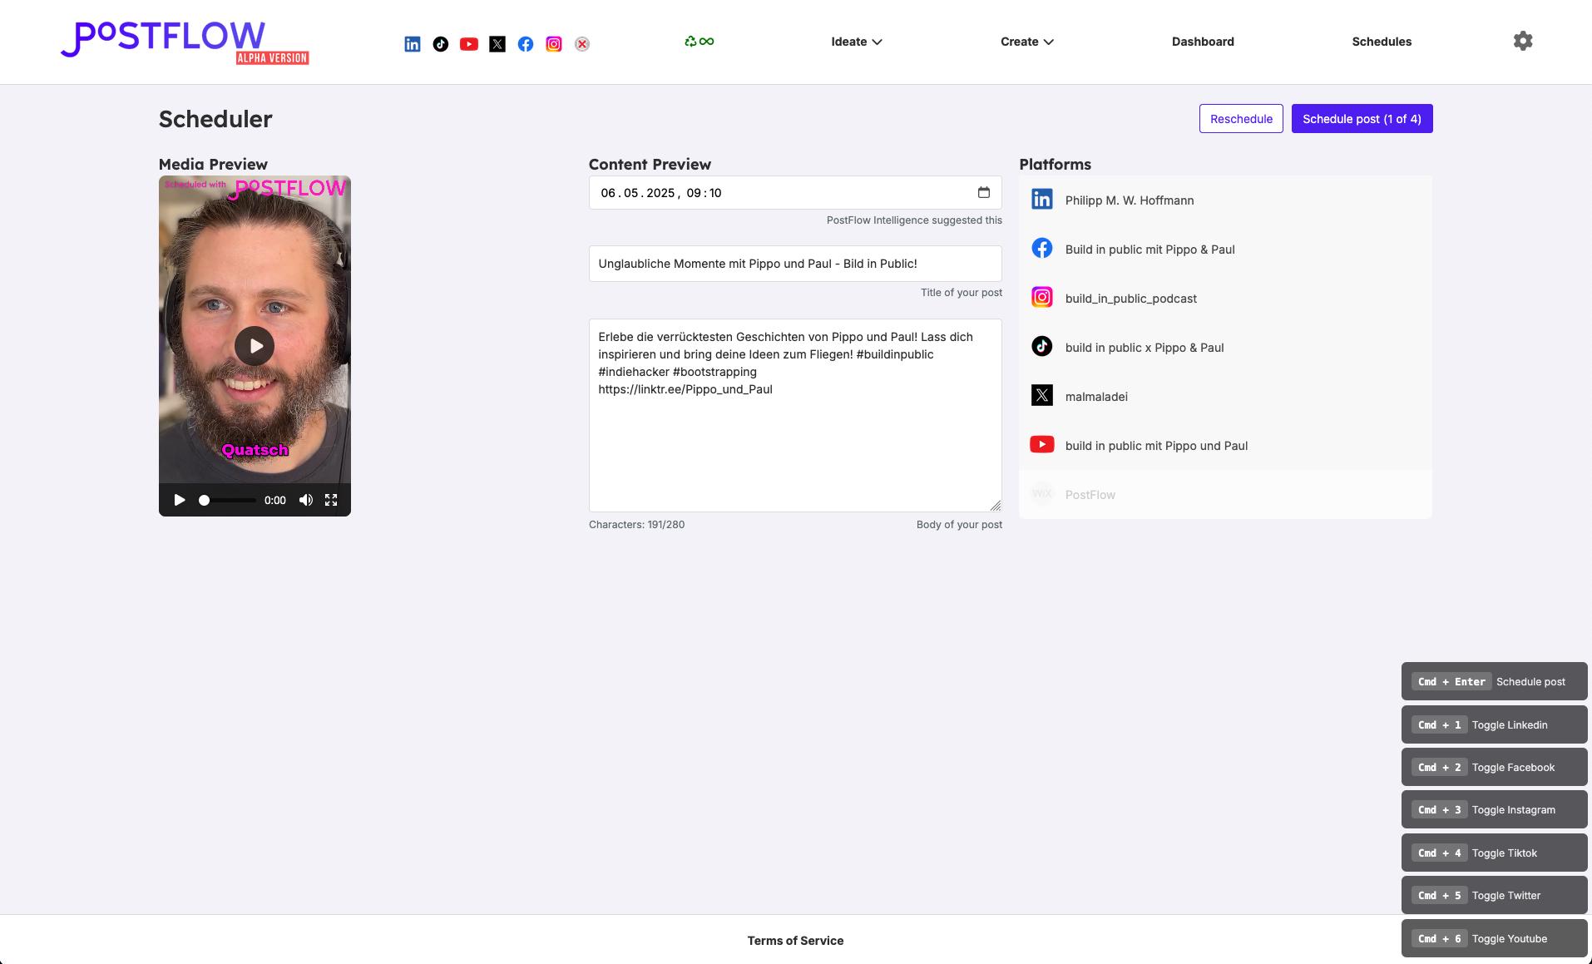Click the YouTube icon in the header
This screenshot has width=1592, height=964.
click(x=469, y=44)
